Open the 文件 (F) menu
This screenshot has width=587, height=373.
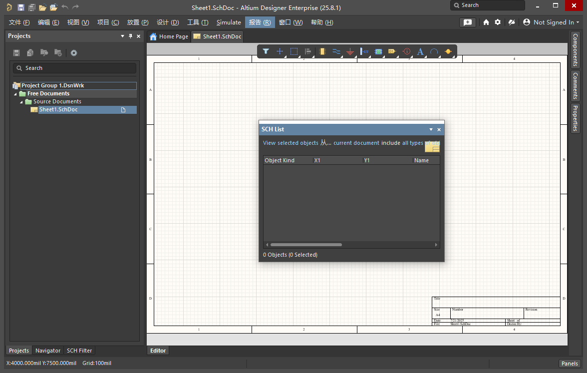coord(19,22)
